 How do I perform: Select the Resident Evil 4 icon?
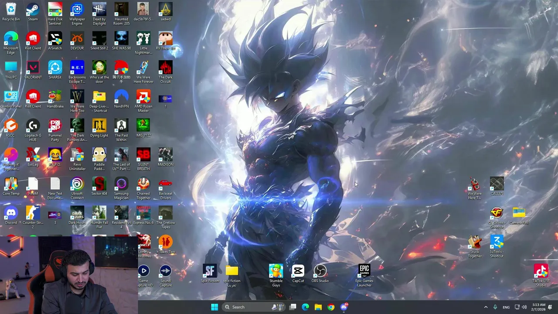pyautogui.click(x=121, y=217)
